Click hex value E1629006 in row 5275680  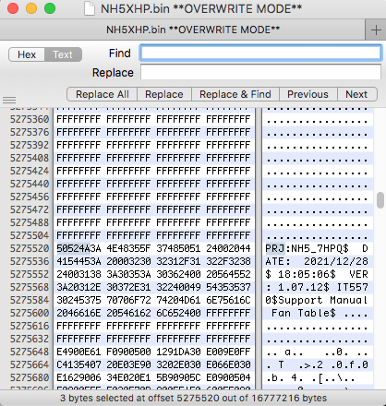tap(78, 377)
